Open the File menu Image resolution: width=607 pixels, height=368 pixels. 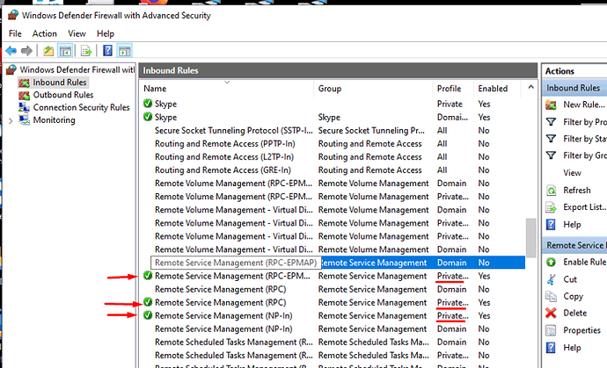tap(15, 33)
